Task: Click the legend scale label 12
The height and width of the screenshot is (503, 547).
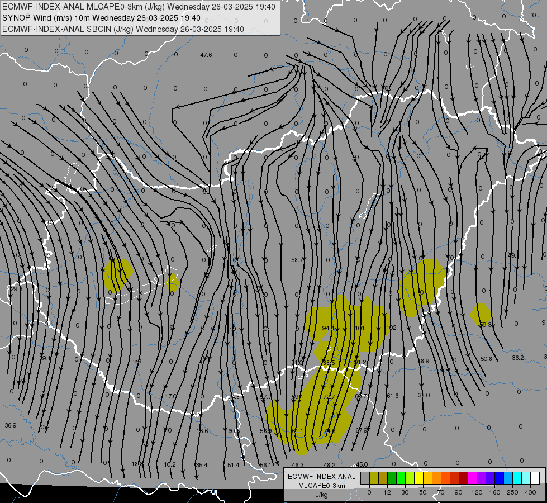Action: [x=387, y=492]
